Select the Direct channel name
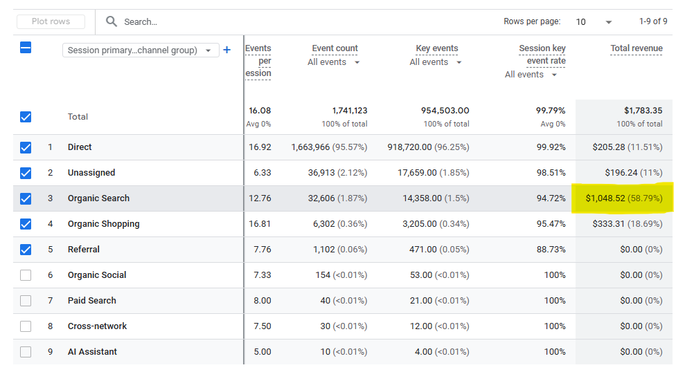 [80, 147]
